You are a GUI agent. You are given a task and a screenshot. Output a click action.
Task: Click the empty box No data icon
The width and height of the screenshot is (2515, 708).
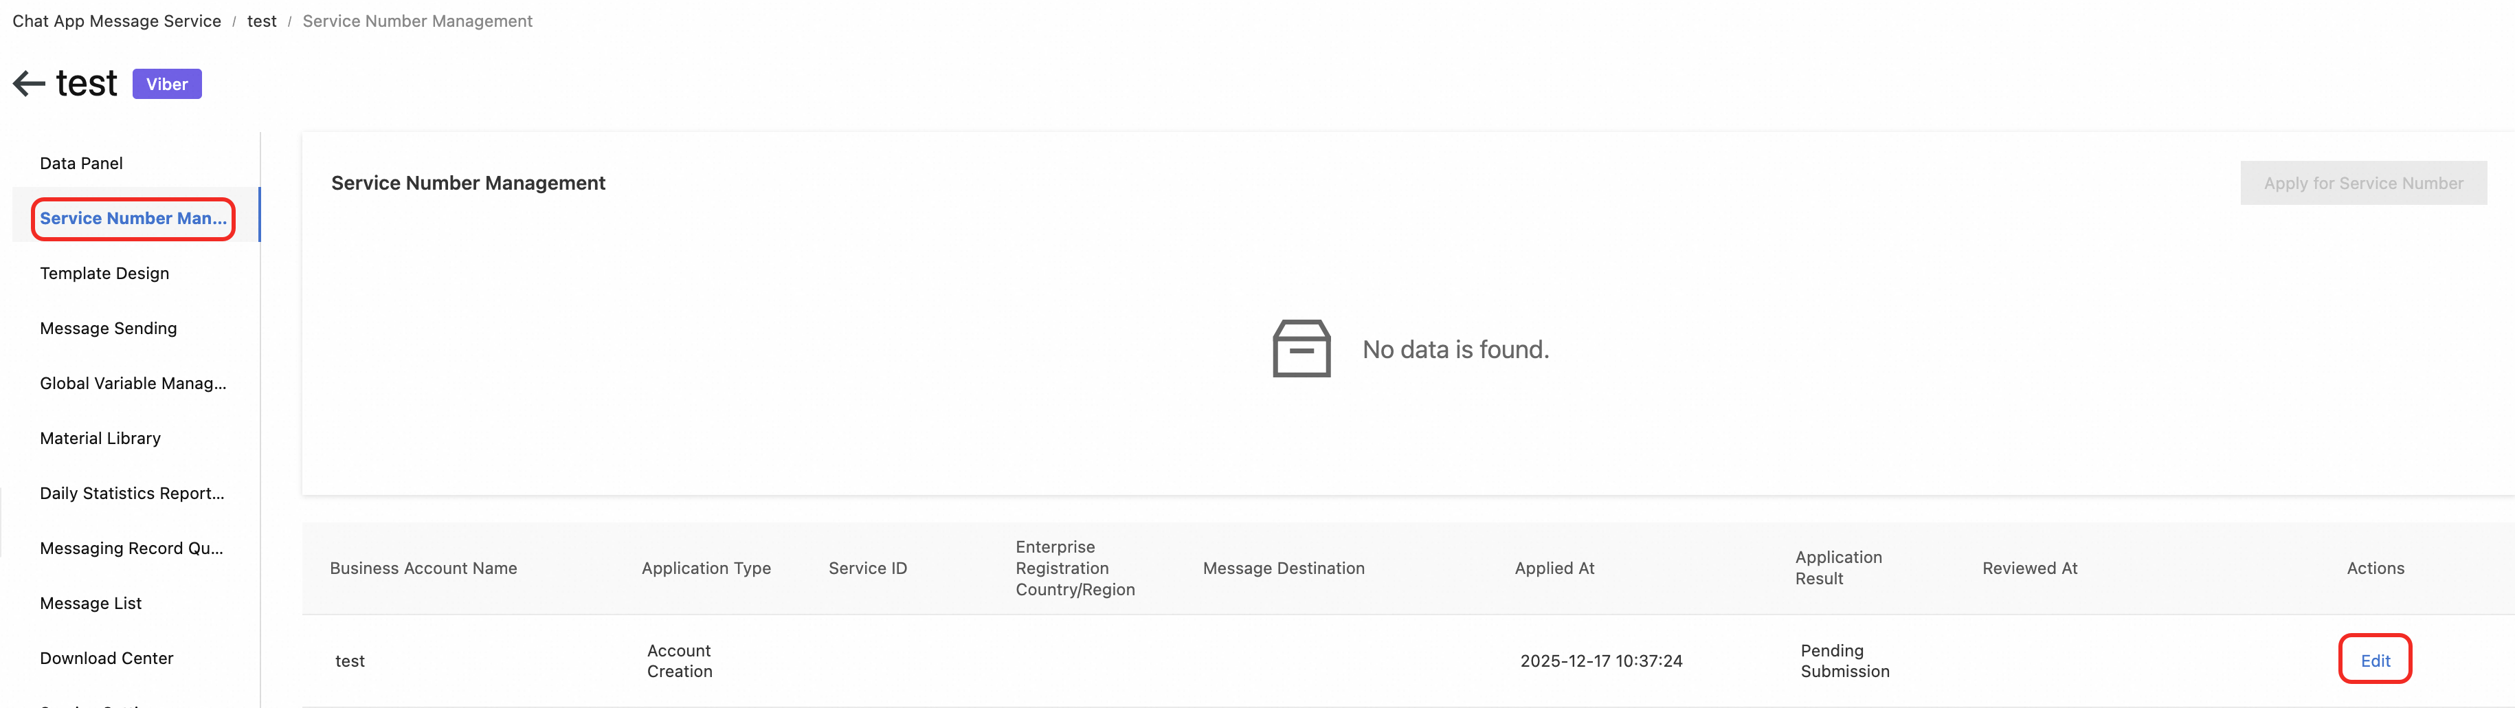(1301, 349)
